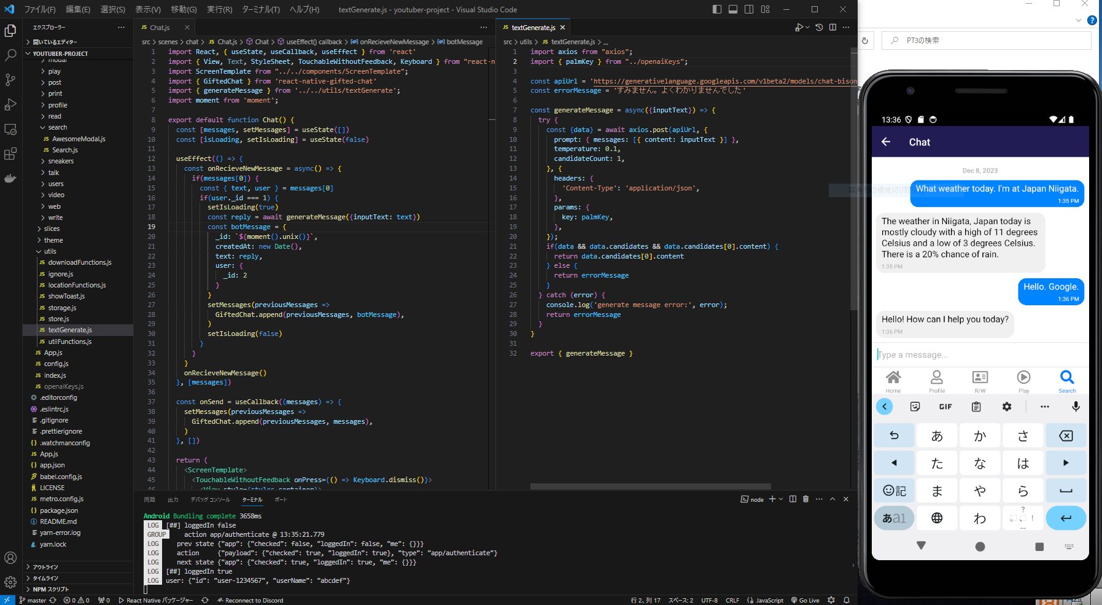Tap the back arrow in Chat header
Viewport: 1102px width, 605px height.
point(886,142)
